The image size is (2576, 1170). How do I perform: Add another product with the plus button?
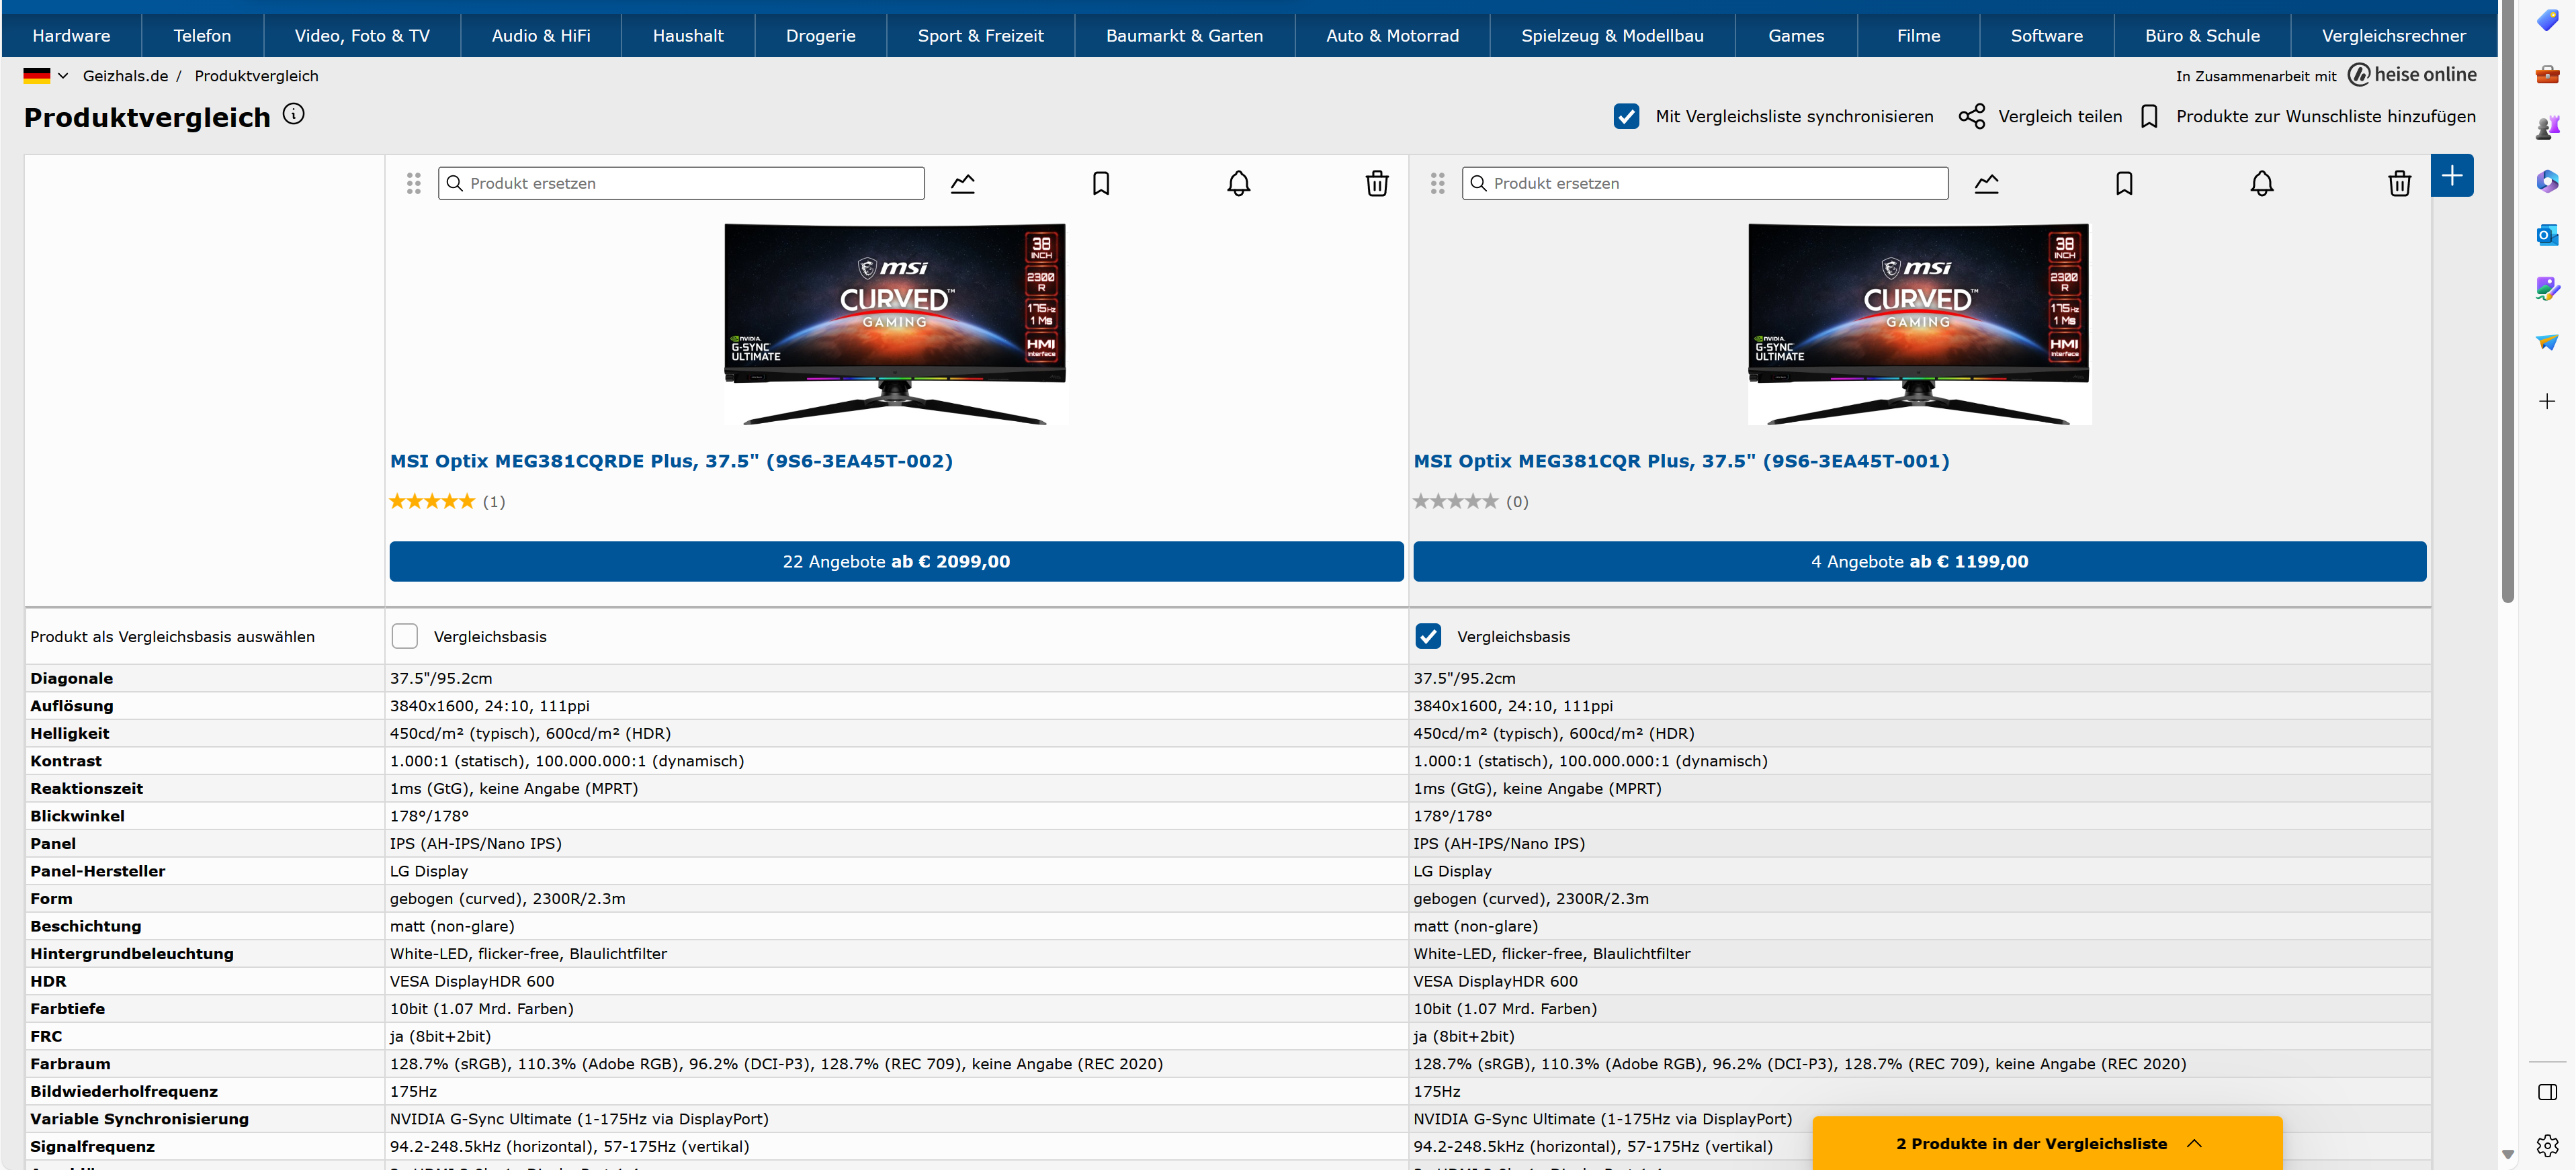click(x=2451, y=176)
